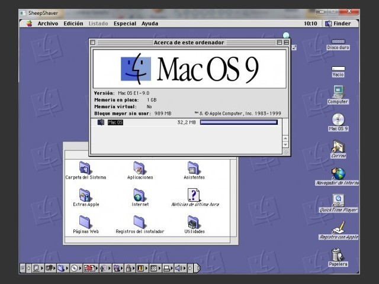Expand the Control Strip sound volume module
Viewport: 379px width, 284px height.
point(180,268)
